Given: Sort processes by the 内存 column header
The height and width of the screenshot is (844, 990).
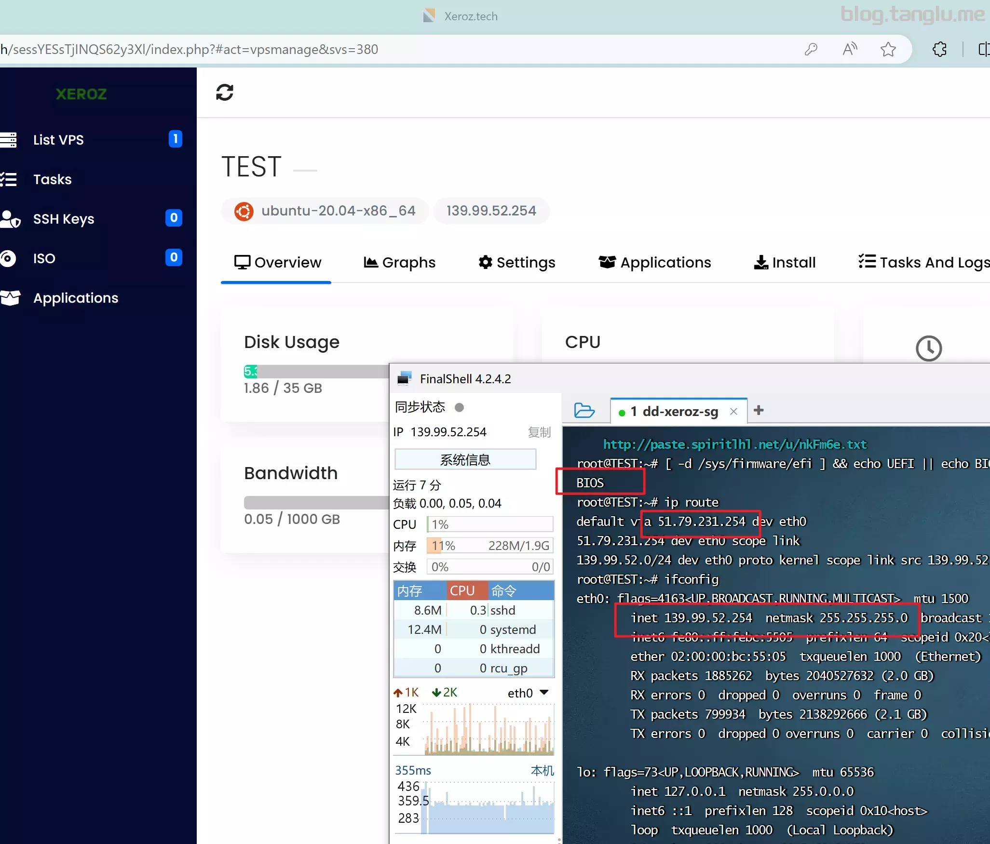Looking at the screenshot, I should tap(420, 590).
